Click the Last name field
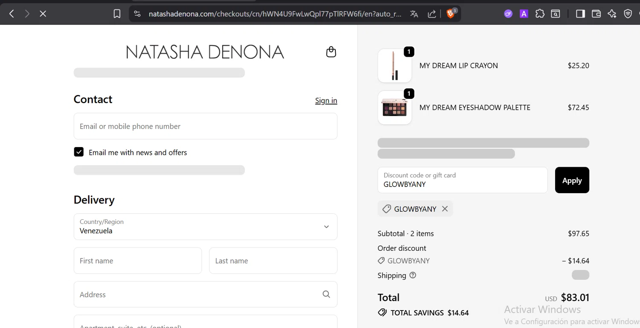Image resolution: width=640 pixels, height=328 pixels. 273,261
